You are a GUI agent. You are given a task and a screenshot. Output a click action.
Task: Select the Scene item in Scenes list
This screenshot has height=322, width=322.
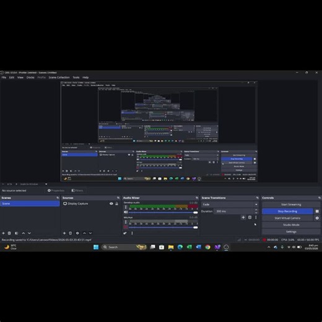pyautogui.click(x=30, y=204)
